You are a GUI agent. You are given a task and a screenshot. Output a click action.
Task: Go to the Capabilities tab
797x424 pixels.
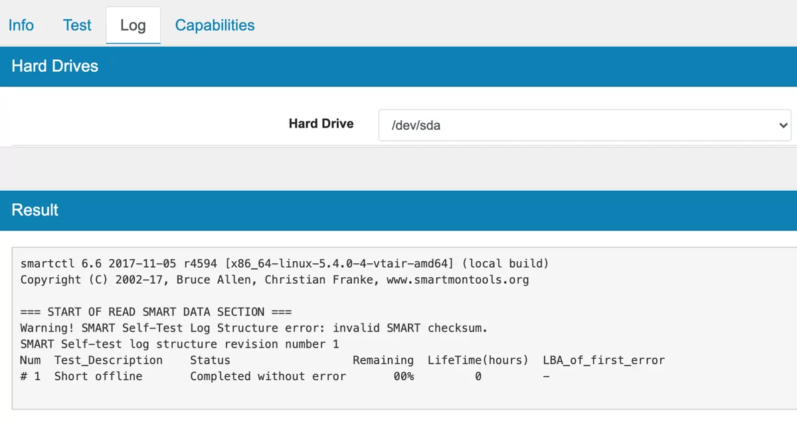click(x=215, y=25)
